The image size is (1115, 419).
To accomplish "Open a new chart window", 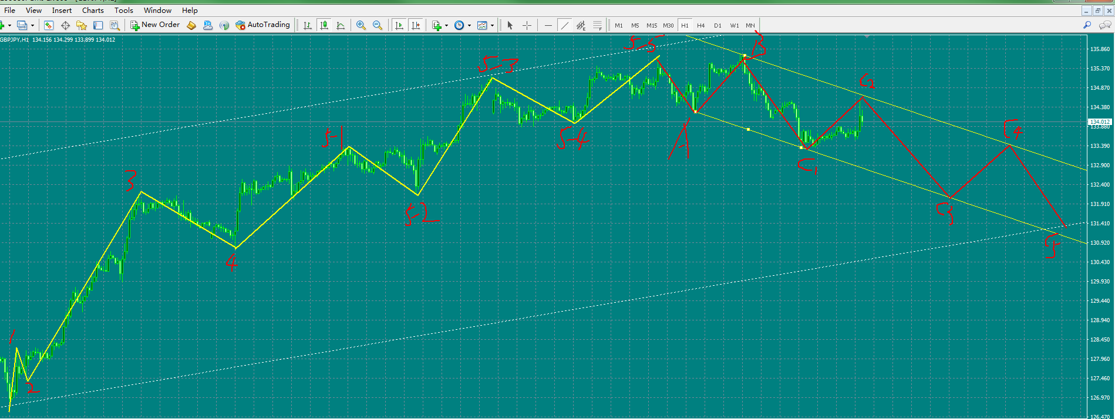I will click(x=3, y=25).
